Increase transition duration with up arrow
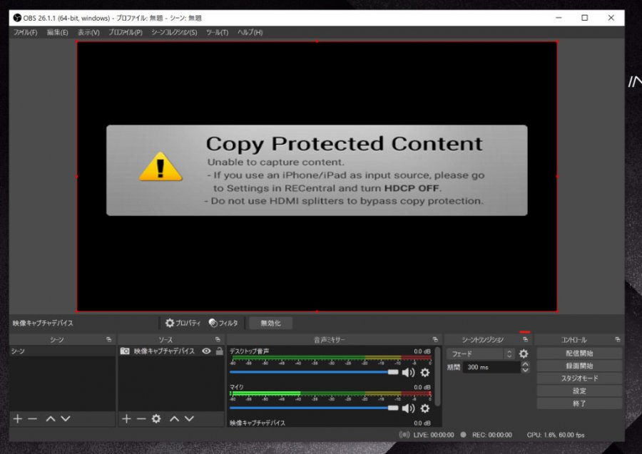 pyautogui.click(x=525, y=364)
